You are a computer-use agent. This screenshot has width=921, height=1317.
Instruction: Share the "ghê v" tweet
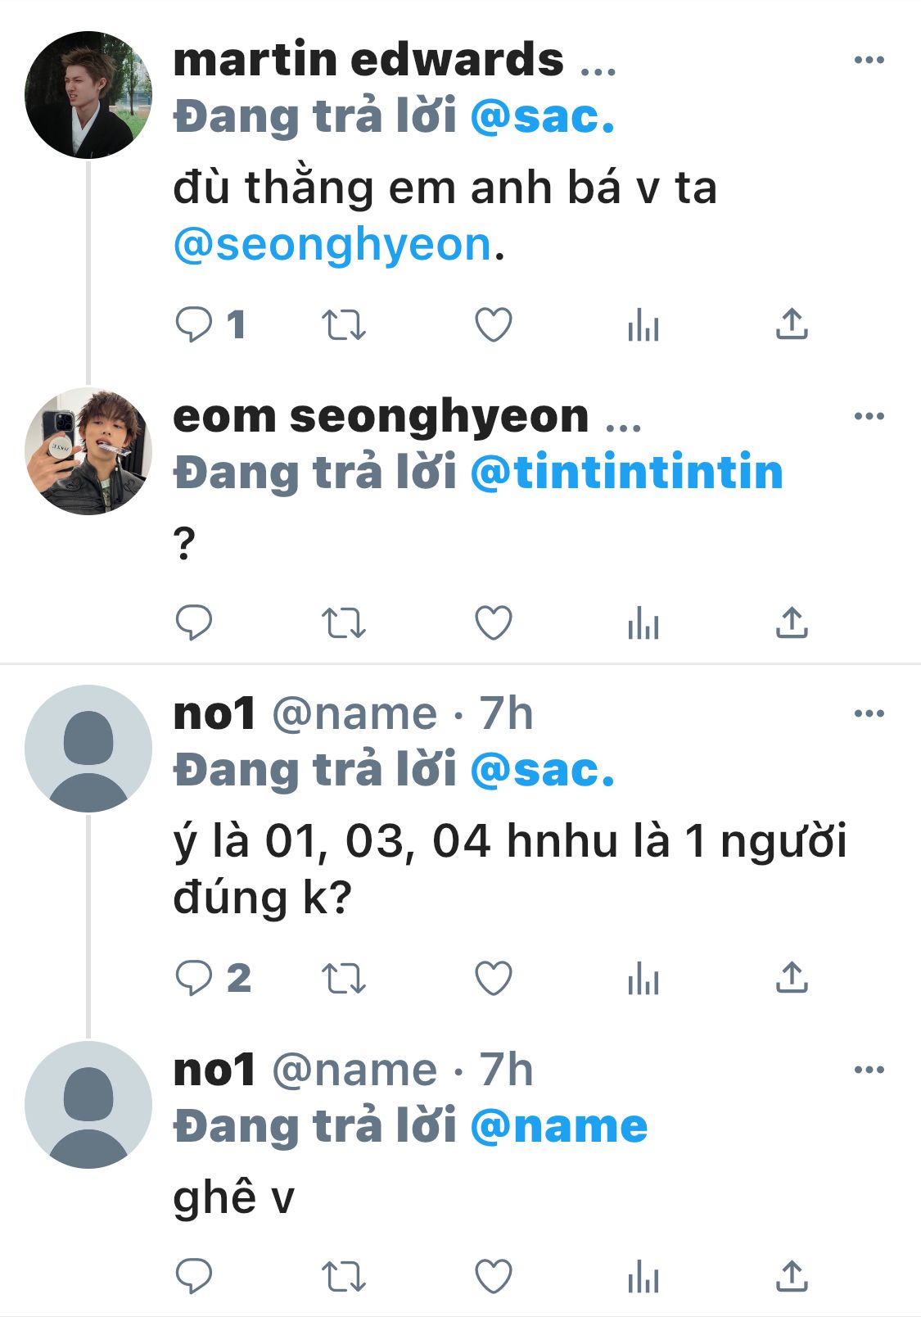tap(792, 1275)
